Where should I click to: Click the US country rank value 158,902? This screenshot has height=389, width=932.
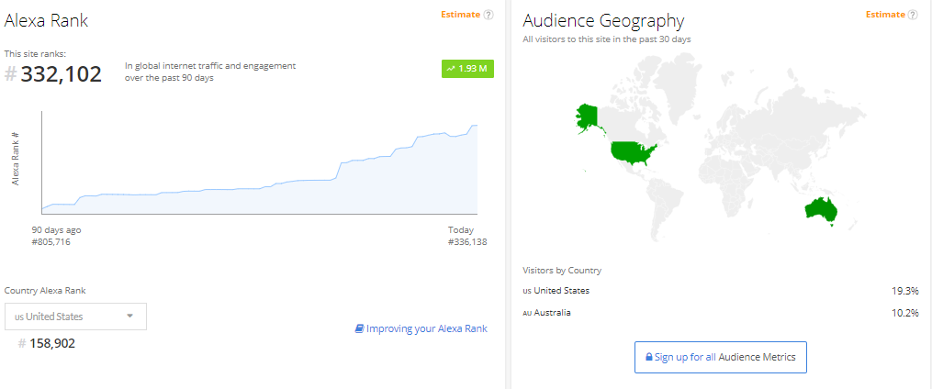click(52, 343)
